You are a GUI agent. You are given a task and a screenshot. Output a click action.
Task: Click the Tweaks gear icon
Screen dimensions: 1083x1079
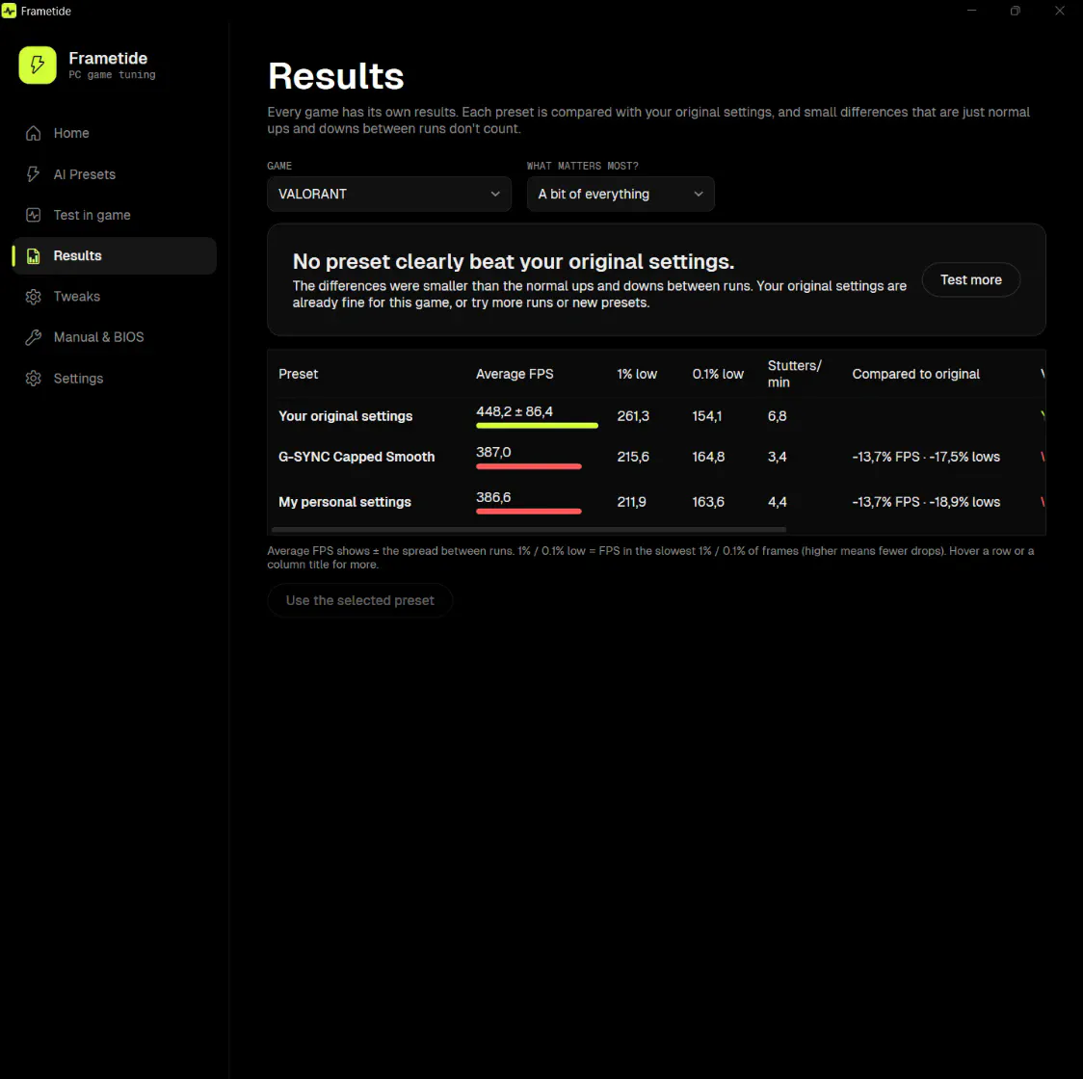pos(33,297)
